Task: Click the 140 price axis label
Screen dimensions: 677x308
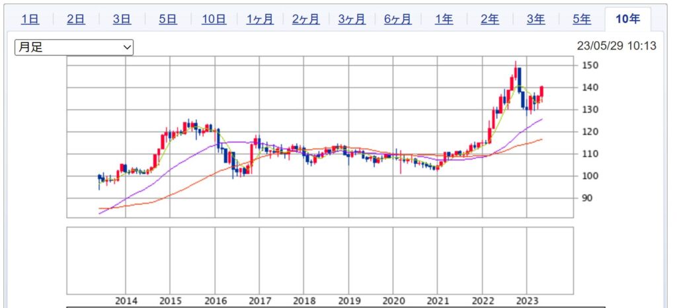Action: click(590, 87)
